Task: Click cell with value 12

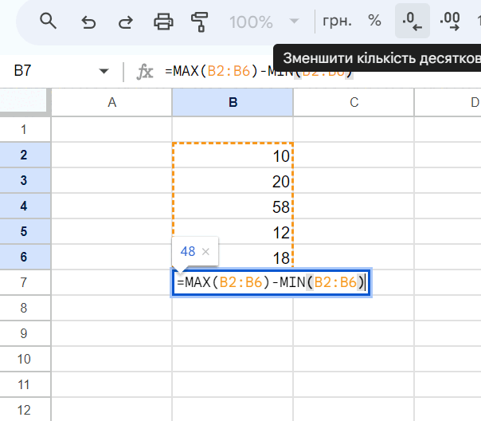Action: point(233,231)
